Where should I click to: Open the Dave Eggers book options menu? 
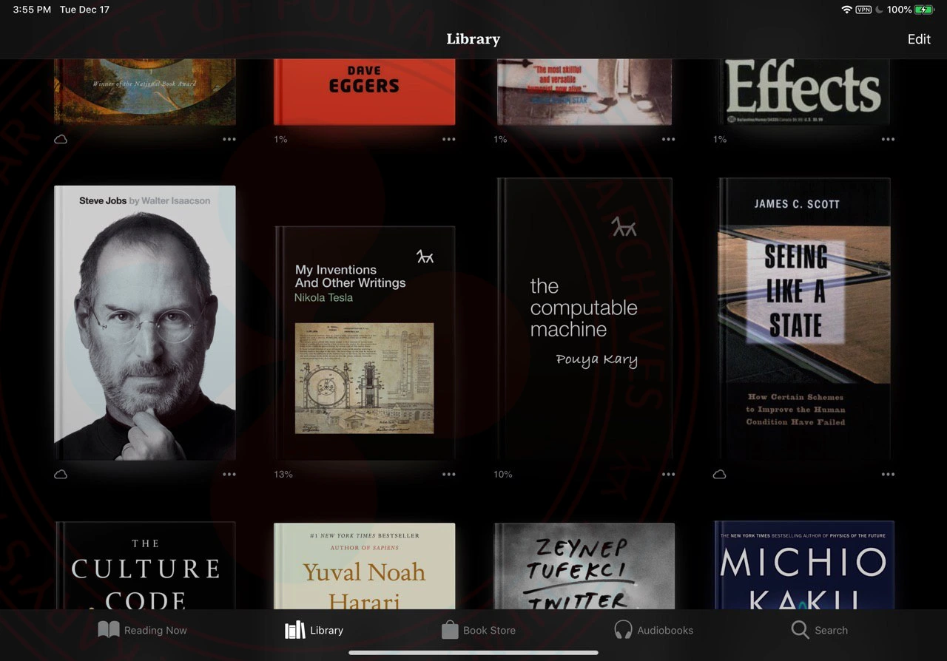click(449, 139)
